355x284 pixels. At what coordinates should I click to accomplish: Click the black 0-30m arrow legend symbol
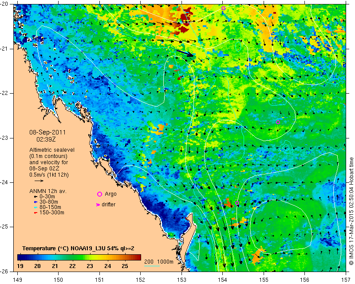(35, 197)
